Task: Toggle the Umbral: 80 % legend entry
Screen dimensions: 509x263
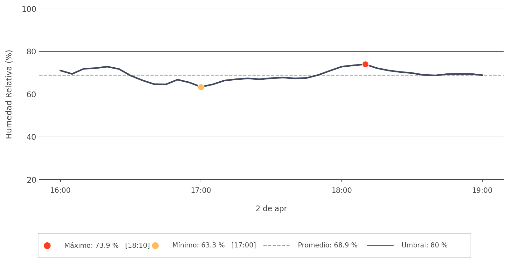Action: point(424,246)
